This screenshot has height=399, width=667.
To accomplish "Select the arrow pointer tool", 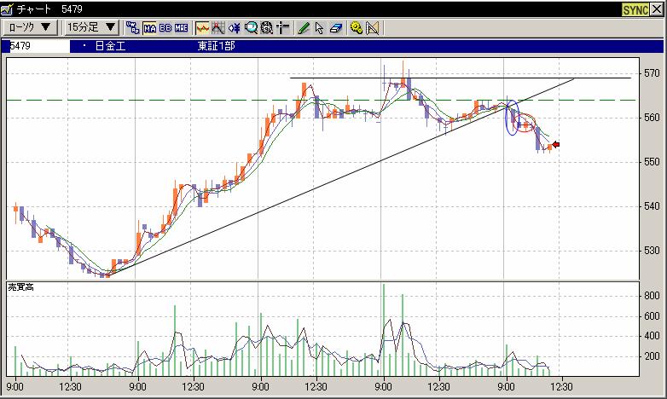I will 320,28.
